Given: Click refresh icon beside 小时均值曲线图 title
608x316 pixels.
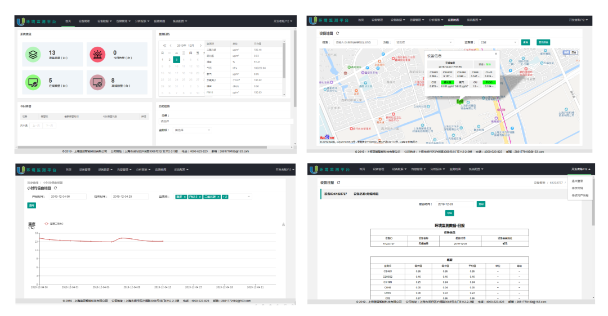Looking at the screenshot, I should (x=55, y=188).
